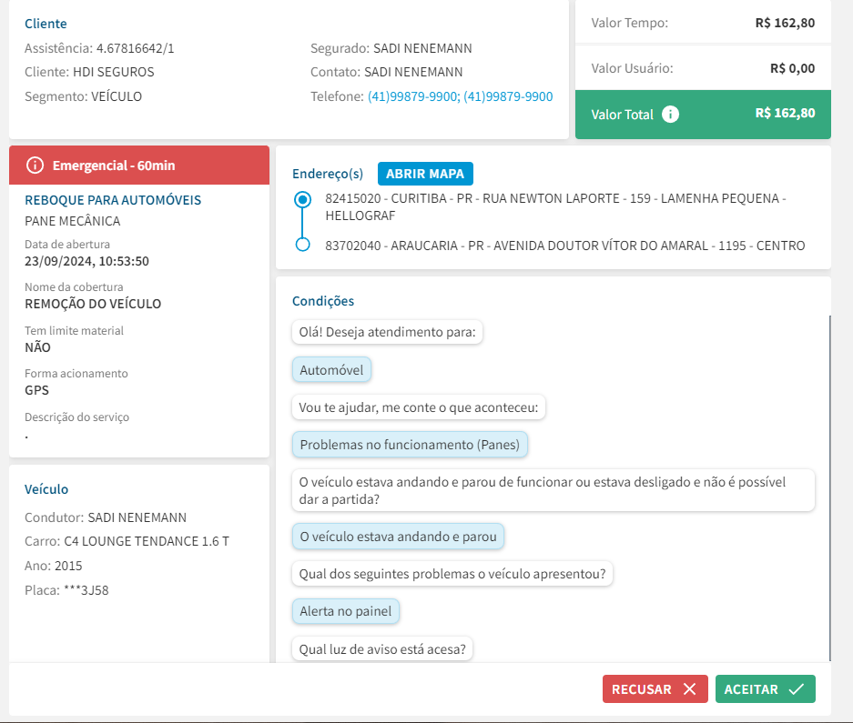Click the green Valor Total row
853x723 pixels.
click(x=703, y=115)
